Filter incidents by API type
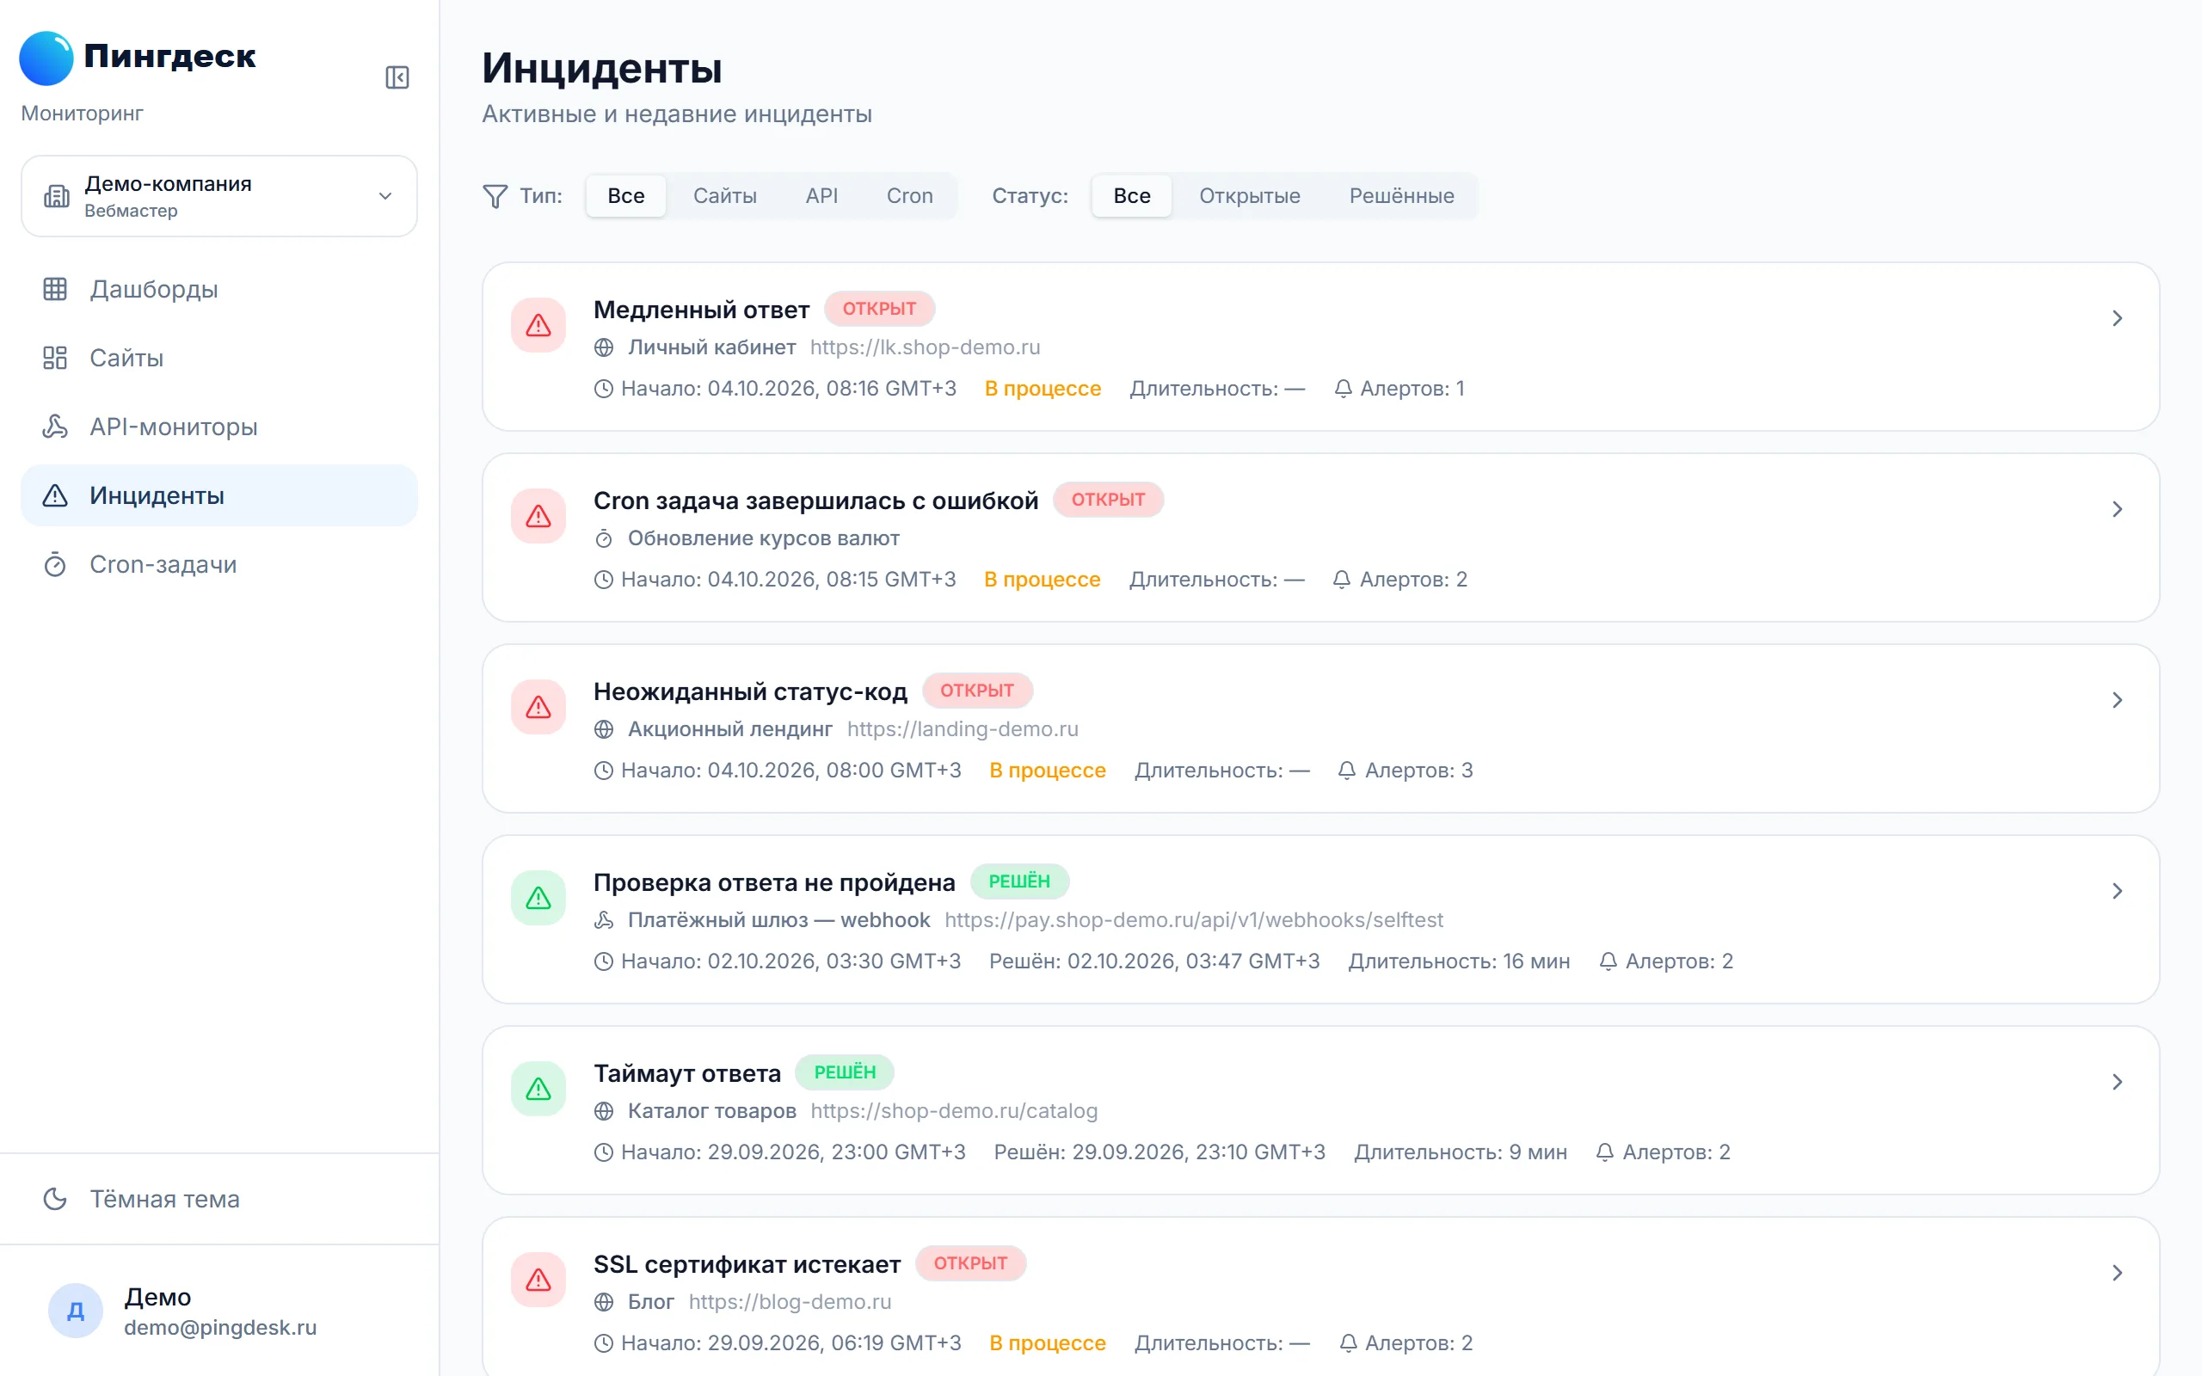The image size is (2202, 1376). point(821,196)
